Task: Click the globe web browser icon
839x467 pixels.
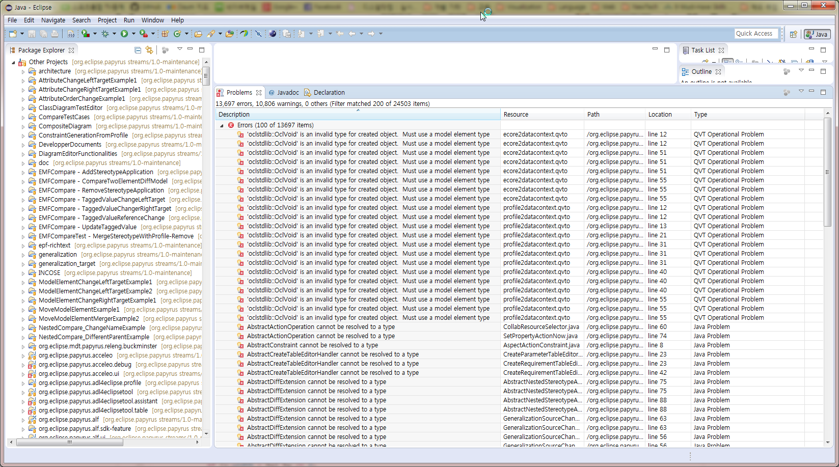Action: tap(273, 34)
